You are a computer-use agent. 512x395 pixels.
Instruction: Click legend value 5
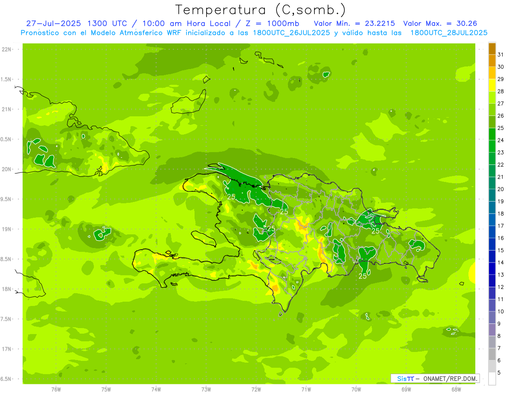point(499,372)
